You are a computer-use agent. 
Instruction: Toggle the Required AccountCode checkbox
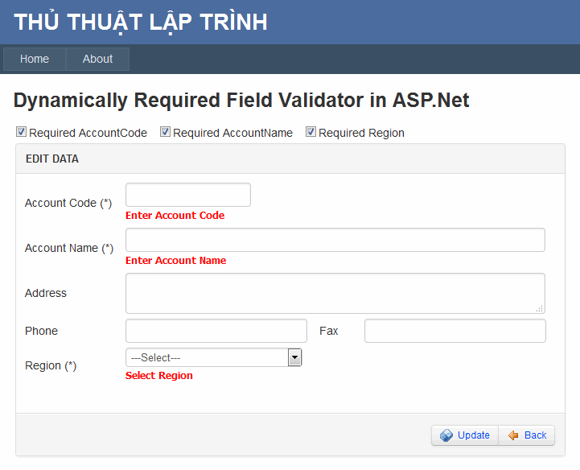[21, 131]
